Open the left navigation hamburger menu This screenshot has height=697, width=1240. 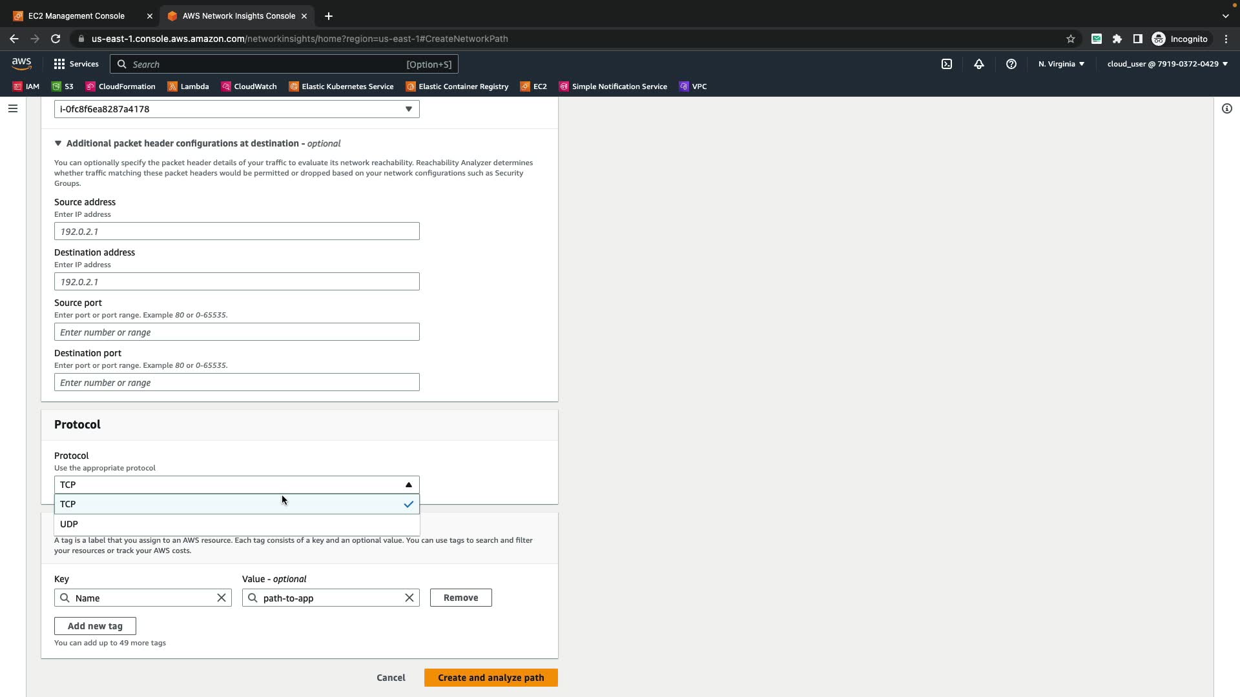[12, 108]
